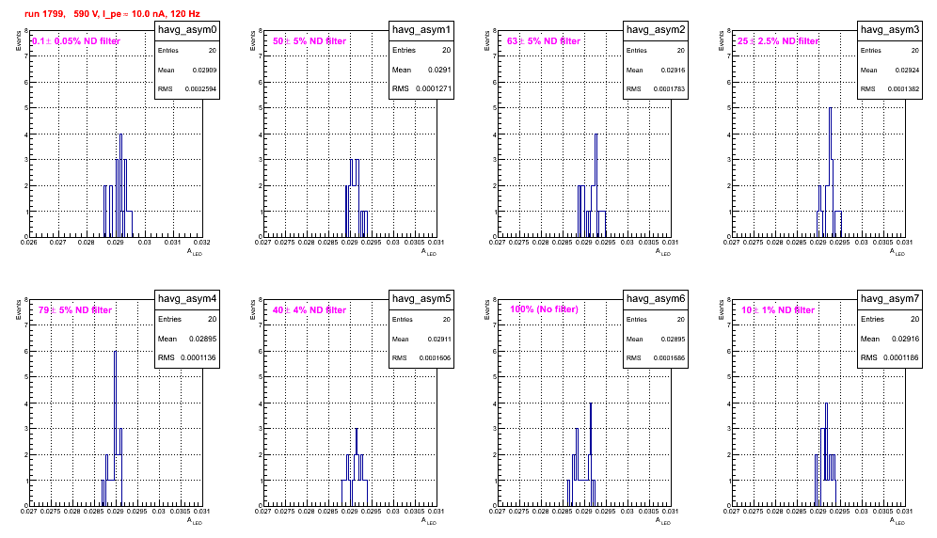Click Mean value 0.02916 in havg_asym7
937x538 pixels.
point(905,339)
